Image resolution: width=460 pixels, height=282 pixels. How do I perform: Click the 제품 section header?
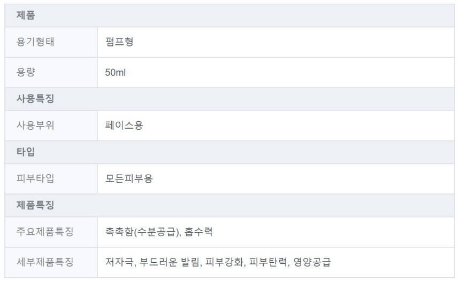26,15
